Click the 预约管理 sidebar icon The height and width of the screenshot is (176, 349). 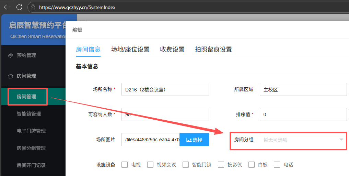11,55
